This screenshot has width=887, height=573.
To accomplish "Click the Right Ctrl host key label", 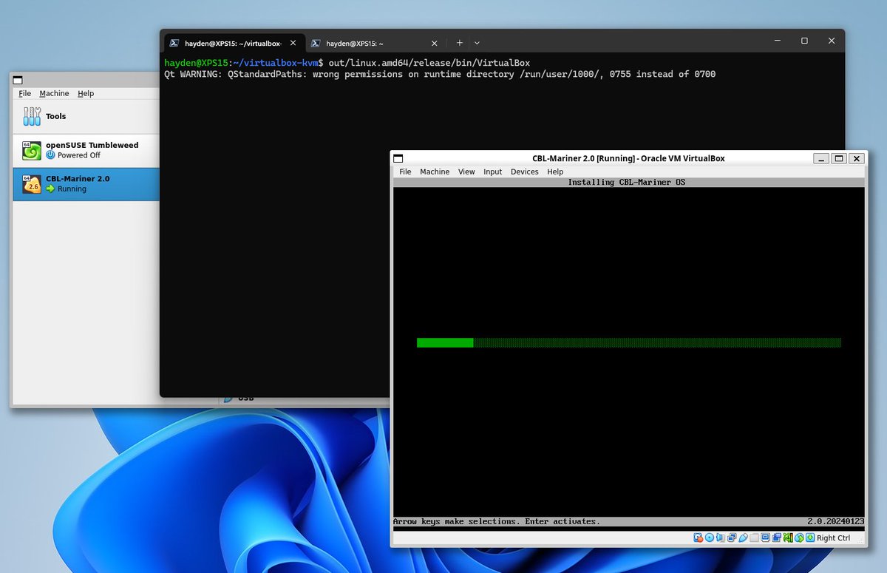I will [833, 538].
